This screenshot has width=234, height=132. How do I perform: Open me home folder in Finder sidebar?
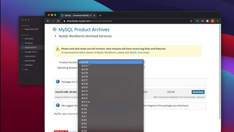click(x=26, y=69)
